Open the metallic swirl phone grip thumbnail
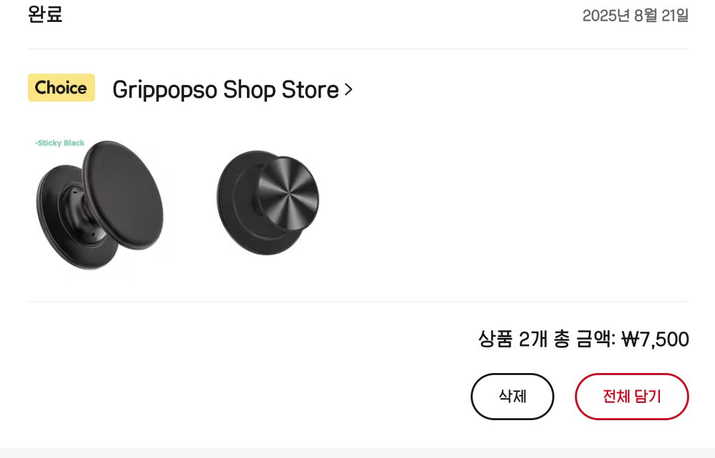 [x=268, y=203]
